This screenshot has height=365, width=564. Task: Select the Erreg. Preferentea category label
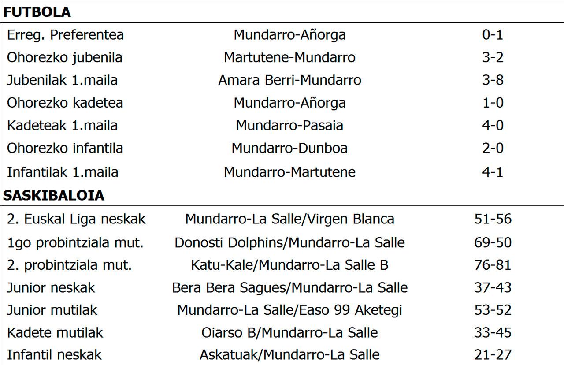click(x=65, y=35)
